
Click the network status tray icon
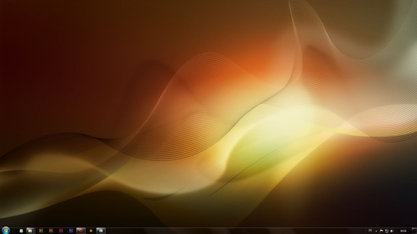[x=386, y=231]
